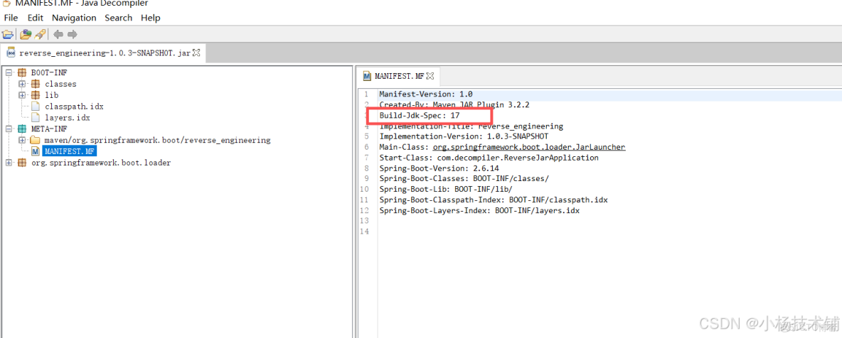
Task: Click the lib package icon
Action: point(36,95)
